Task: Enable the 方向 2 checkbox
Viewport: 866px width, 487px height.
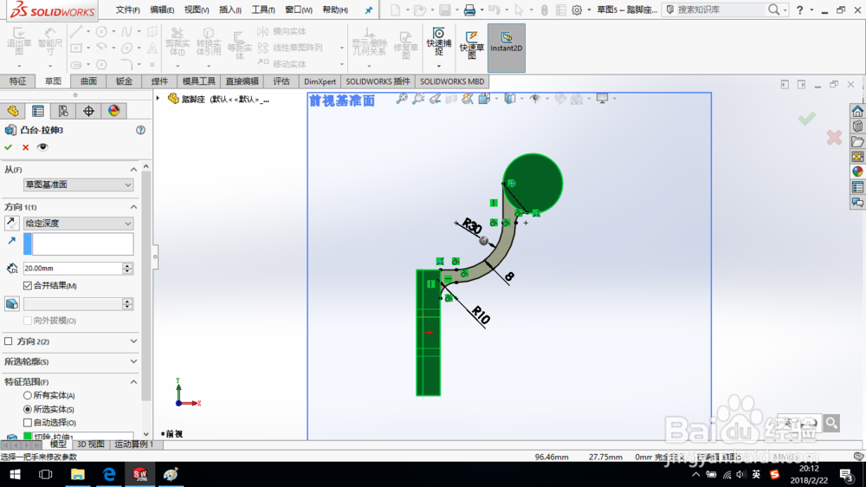Action: tap(9, 341)
